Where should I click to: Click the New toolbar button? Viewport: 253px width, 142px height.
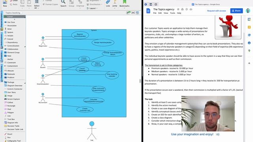point(5,4)
